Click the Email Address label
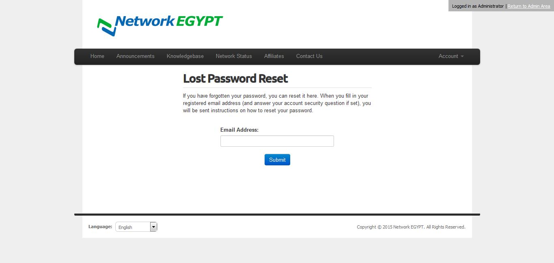 click(239, 130)
